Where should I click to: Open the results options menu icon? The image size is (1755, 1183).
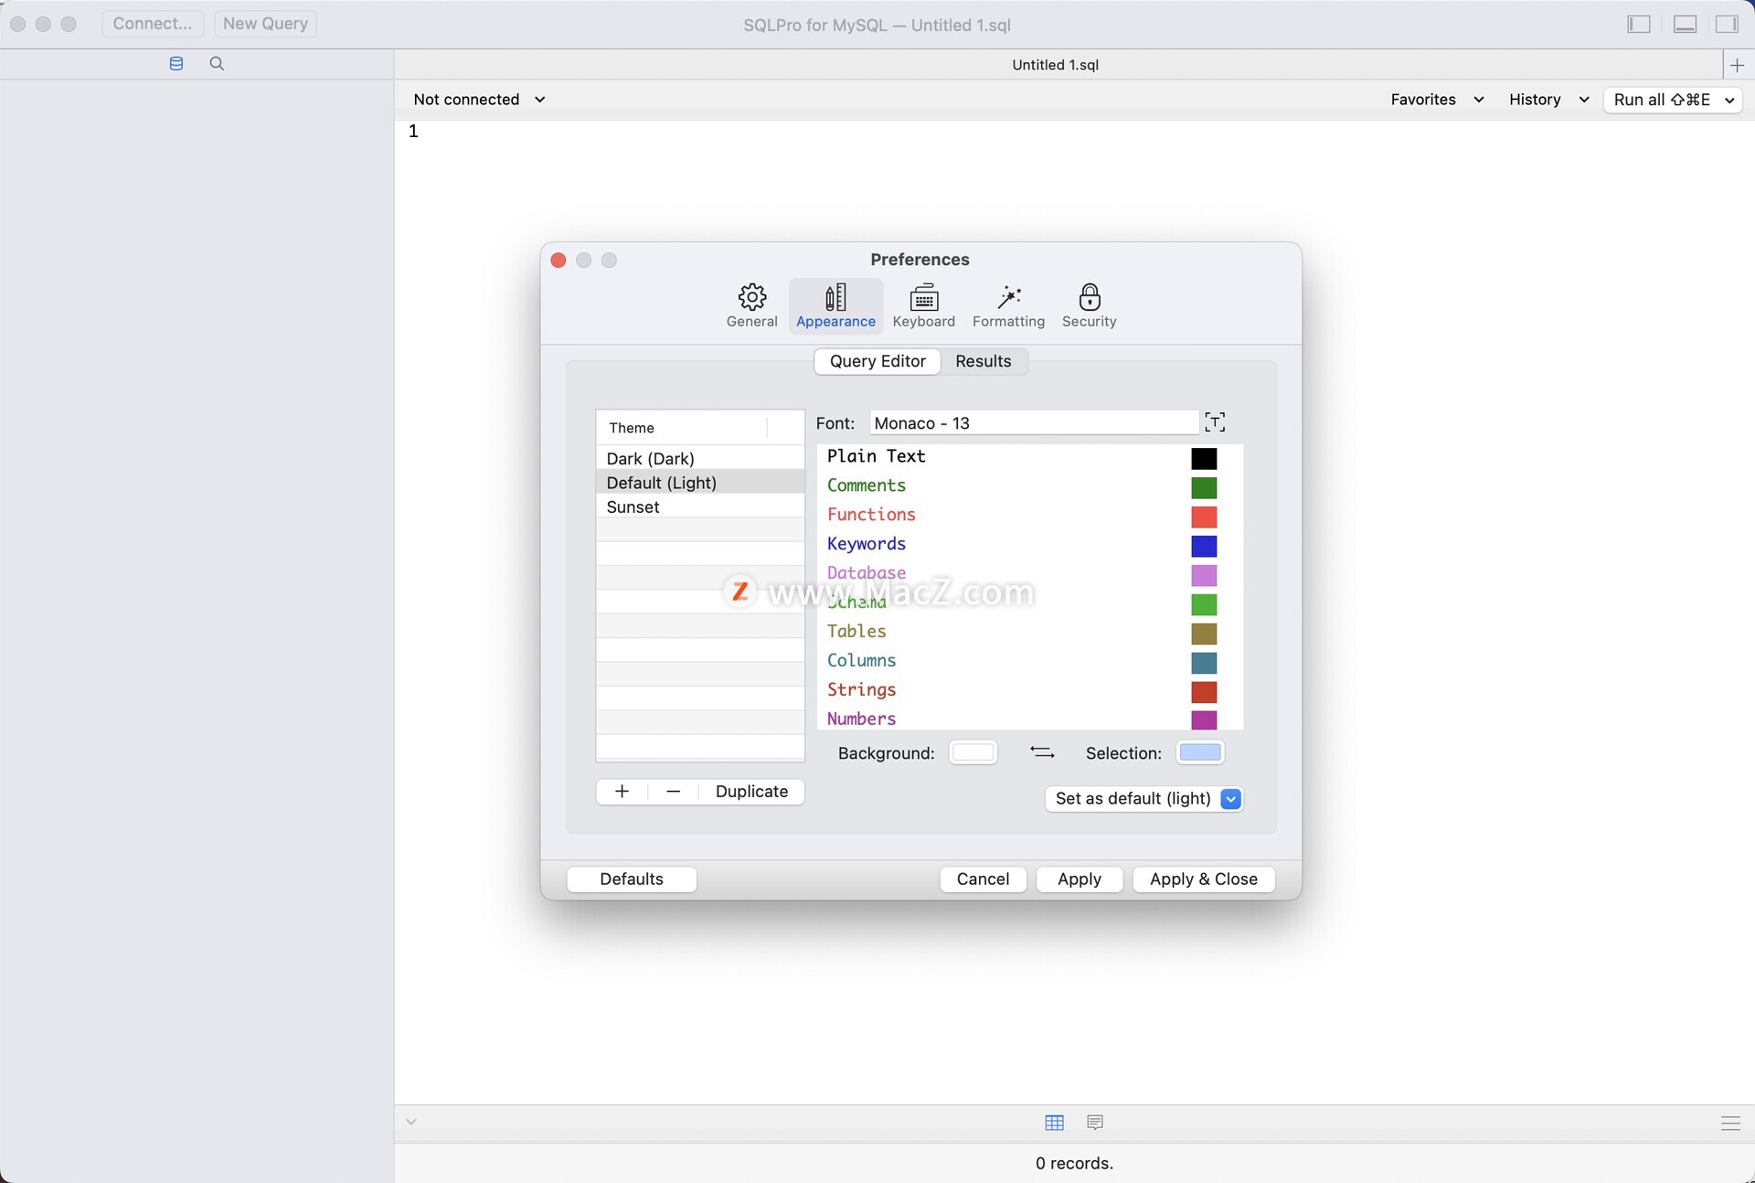[x=1730, y=1123]
